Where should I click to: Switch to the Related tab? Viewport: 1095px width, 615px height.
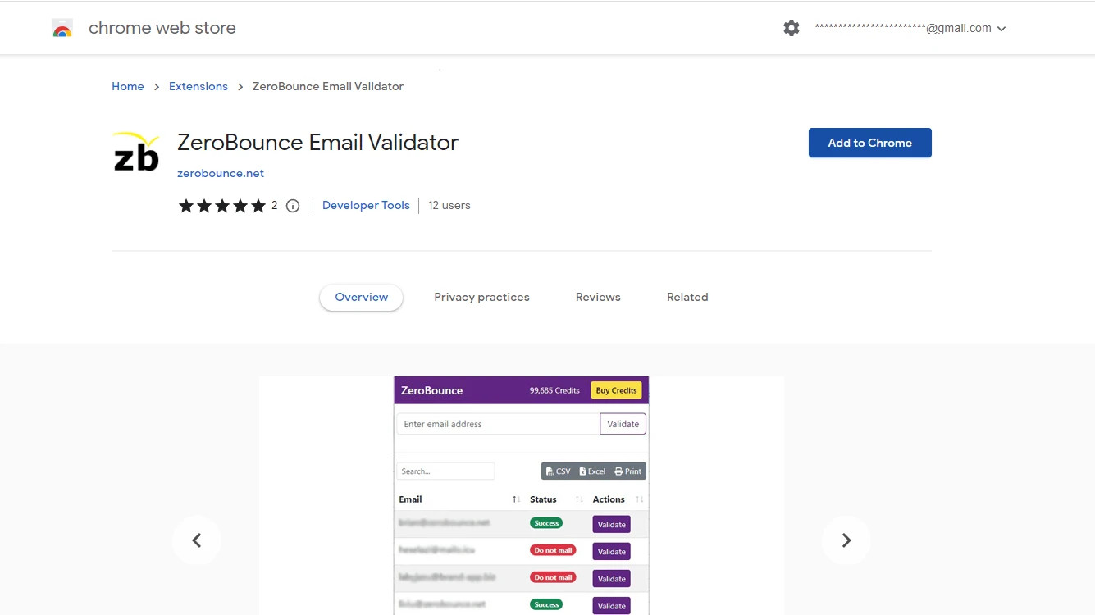(x=687, y=297)
